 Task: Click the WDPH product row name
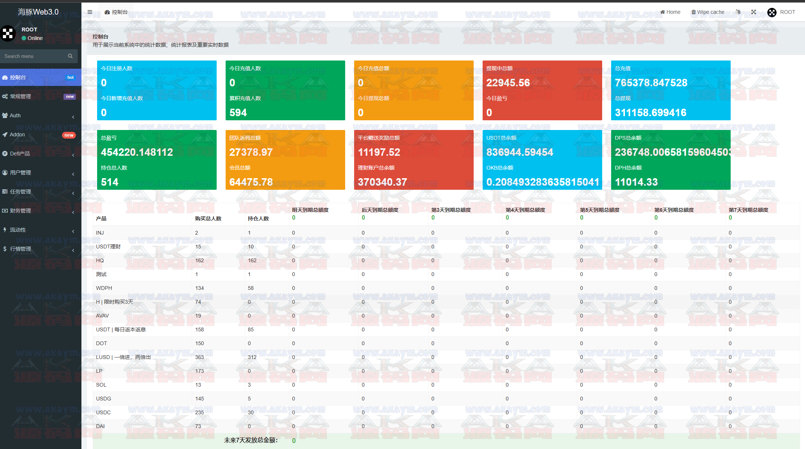point(104,288)
